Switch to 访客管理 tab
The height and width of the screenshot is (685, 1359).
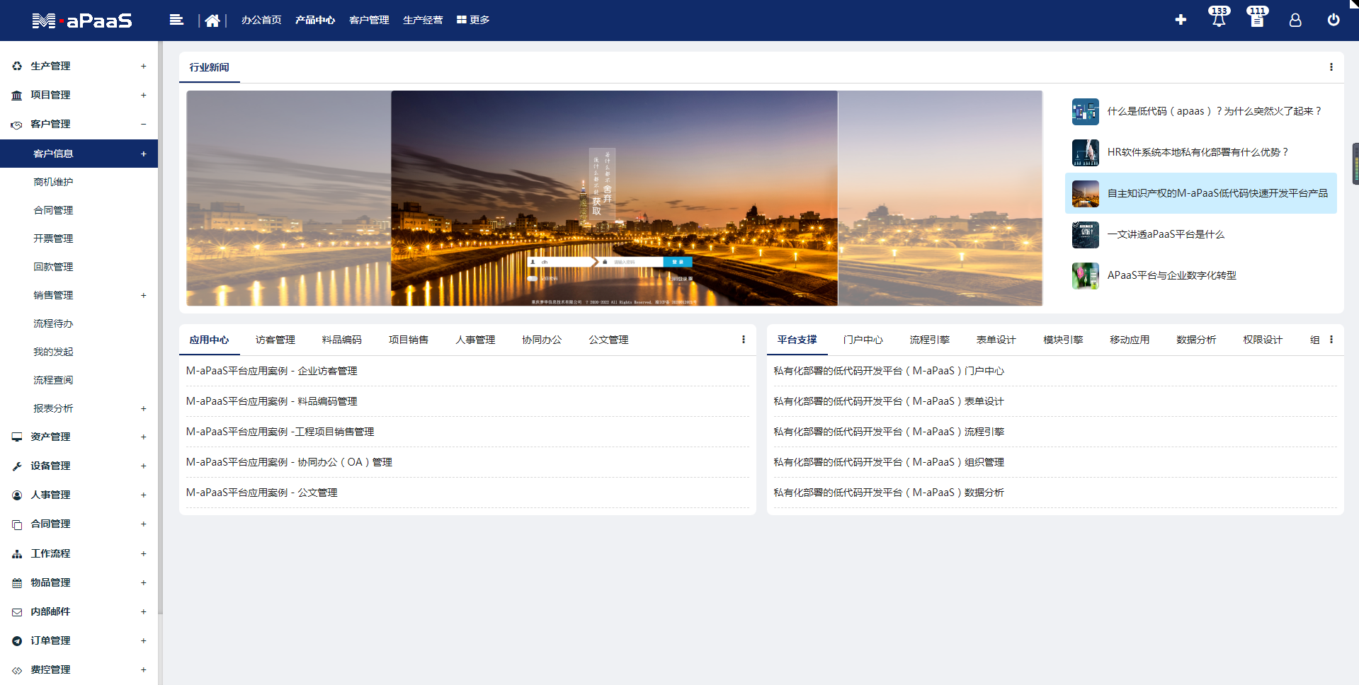click(275, 340)
